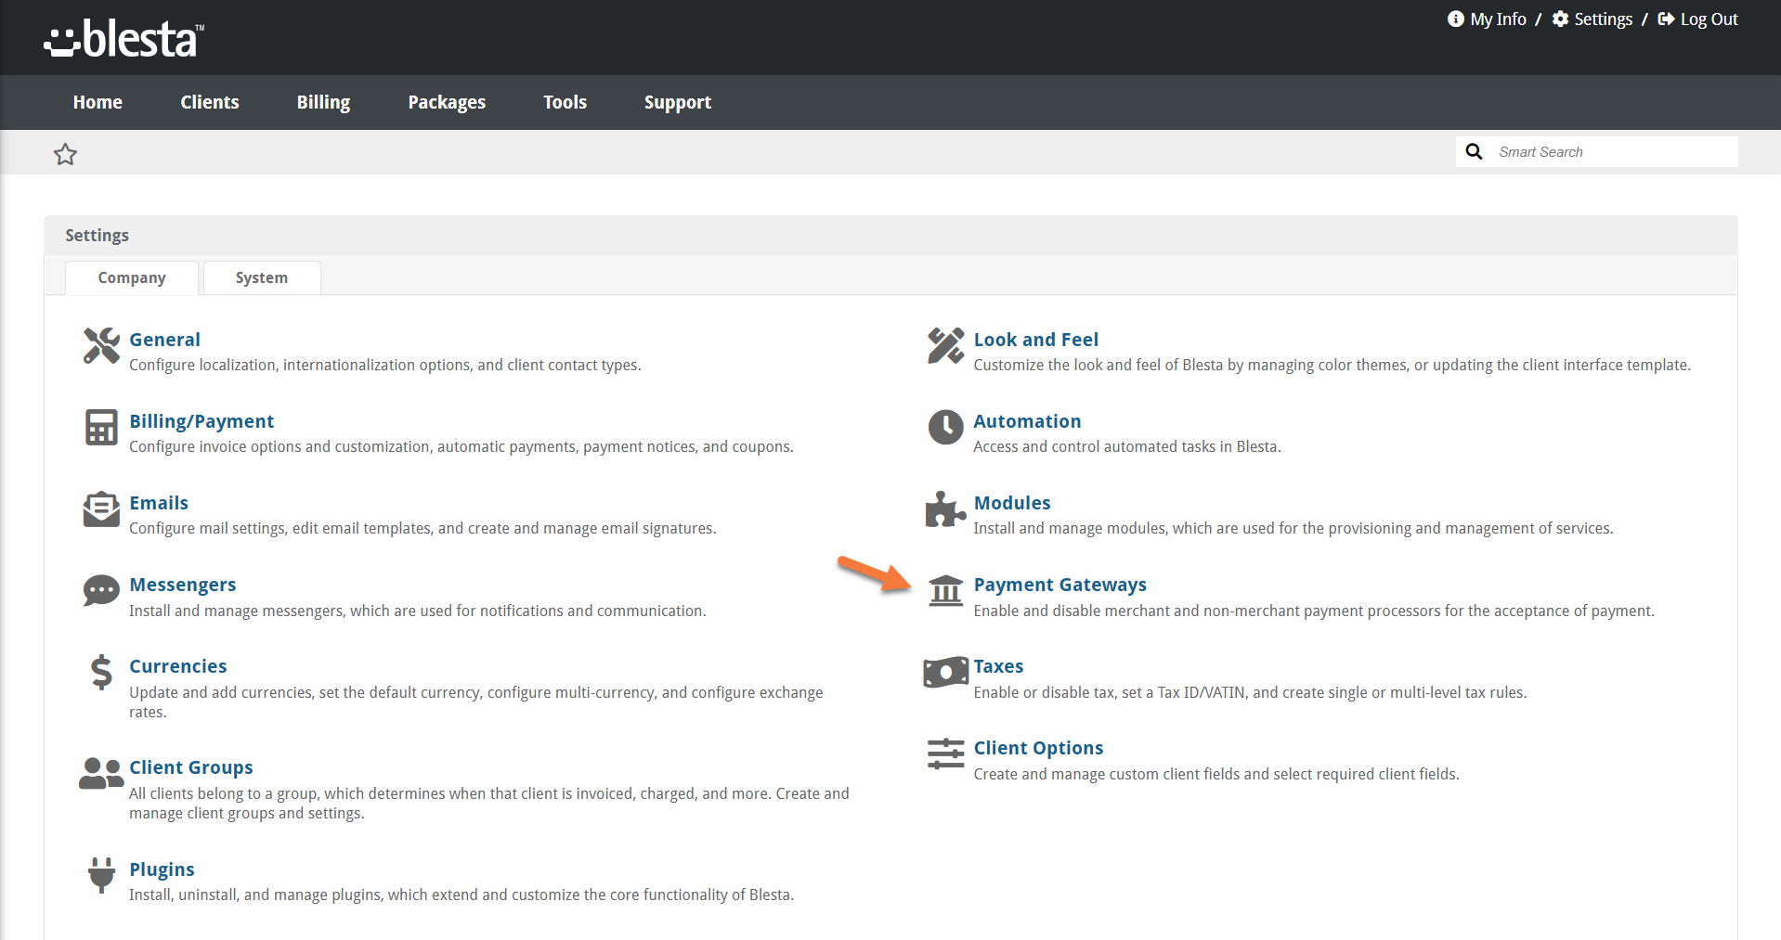Go to Look and Feel settings

pos(1035,340)
